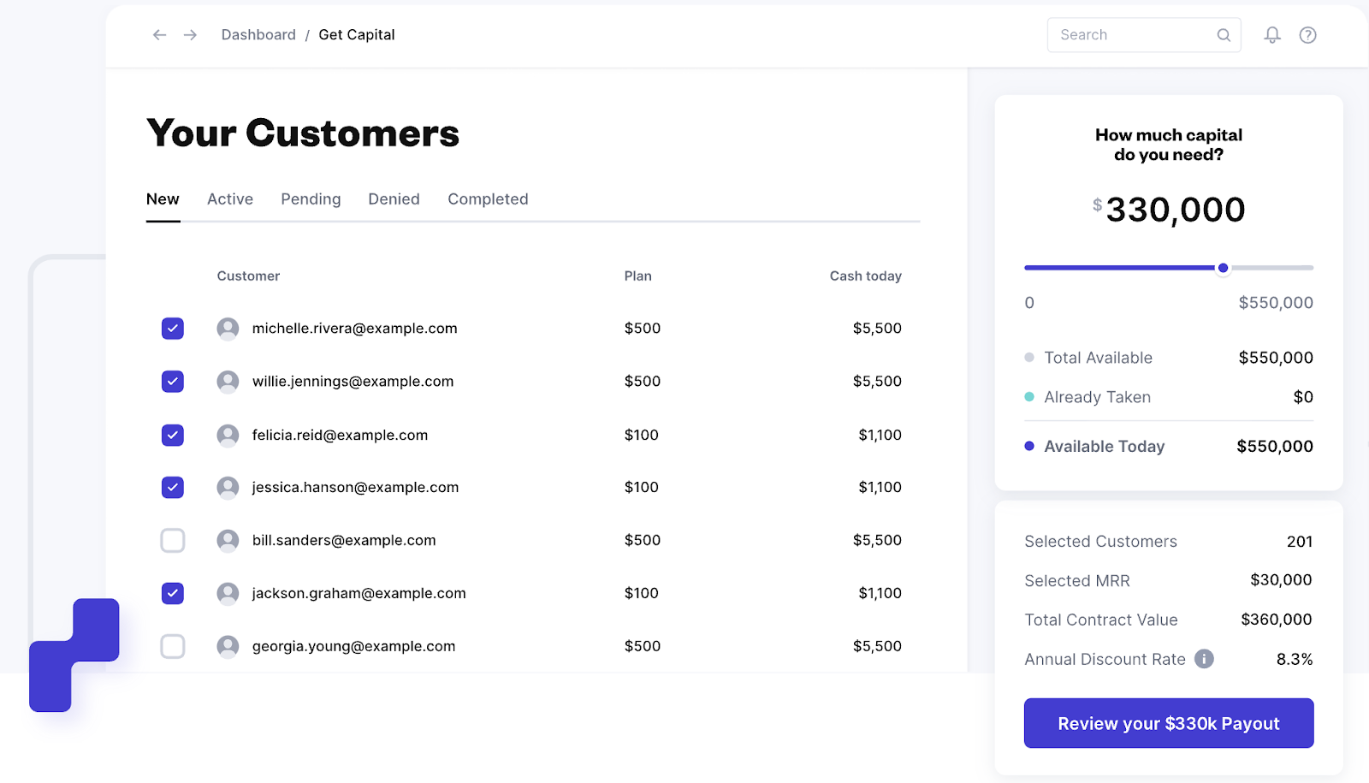Open the help question mark icon
Viewport: 1369px width, 783px height.
[1307, 35]
